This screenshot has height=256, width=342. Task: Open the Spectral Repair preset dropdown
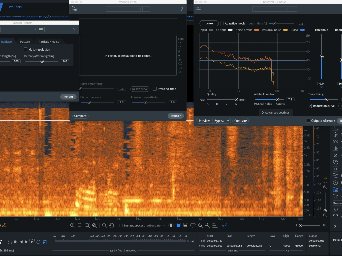(x=18, y=30)
